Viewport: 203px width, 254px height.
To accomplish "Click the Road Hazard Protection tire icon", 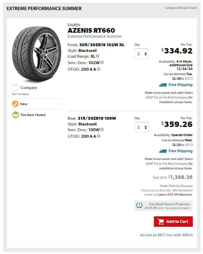I will pos(139,206).
